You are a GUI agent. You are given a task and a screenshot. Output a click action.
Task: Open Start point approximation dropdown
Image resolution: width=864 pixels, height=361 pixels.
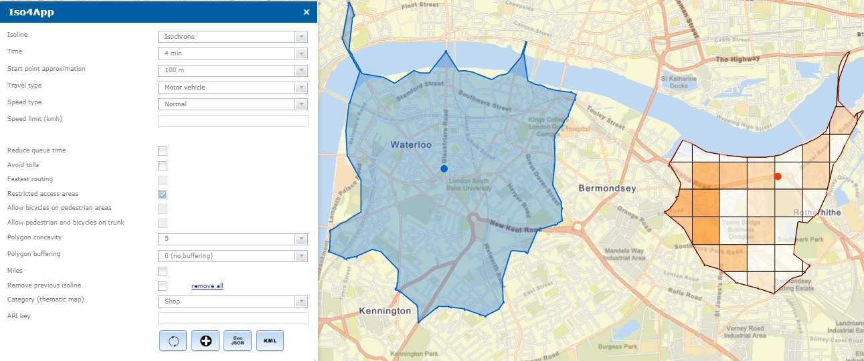click(x=233, y=70)
